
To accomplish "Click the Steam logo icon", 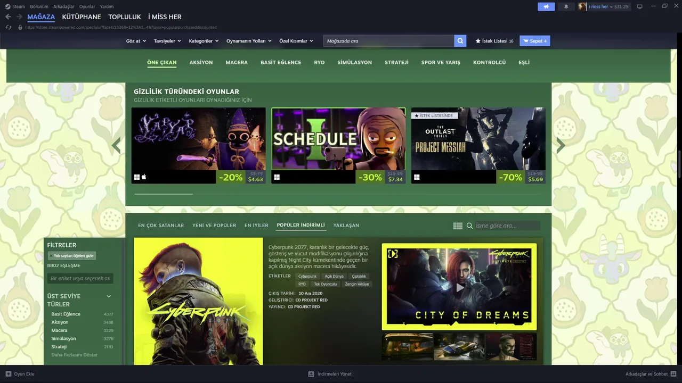I will tap(7, 6).
